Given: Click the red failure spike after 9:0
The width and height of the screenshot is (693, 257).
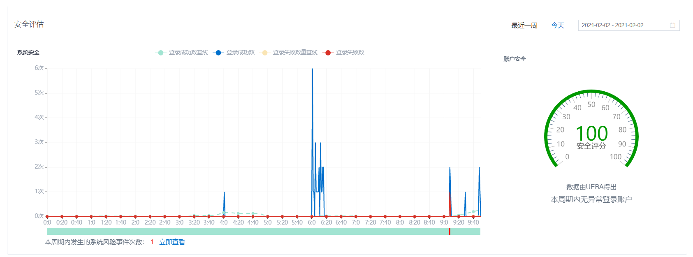Looking at the screenshot, I should 450,193.
